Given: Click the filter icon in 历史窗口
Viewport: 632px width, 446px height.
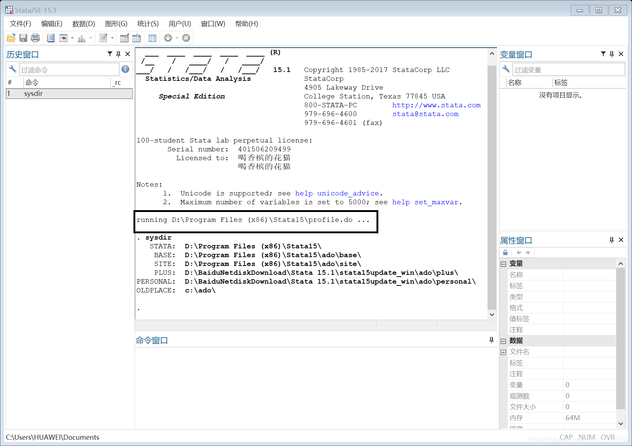Looking at the screenshot, I should coord(110,54).
